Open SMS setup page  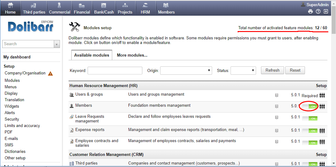tap(9, 145)
